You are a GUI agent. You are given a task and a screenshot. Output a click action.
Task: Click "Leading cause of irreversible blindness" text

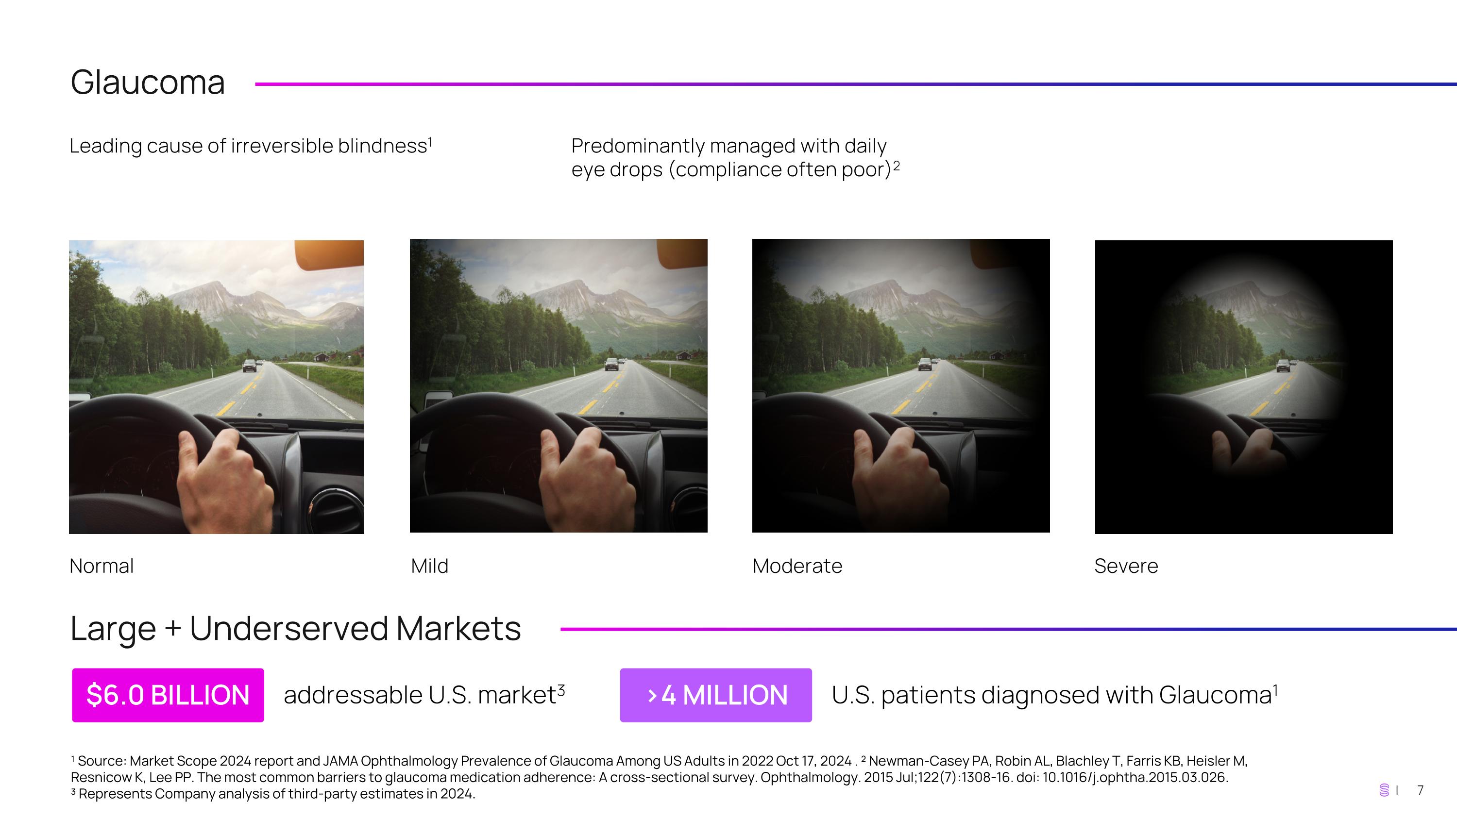(x=248, y=146)
